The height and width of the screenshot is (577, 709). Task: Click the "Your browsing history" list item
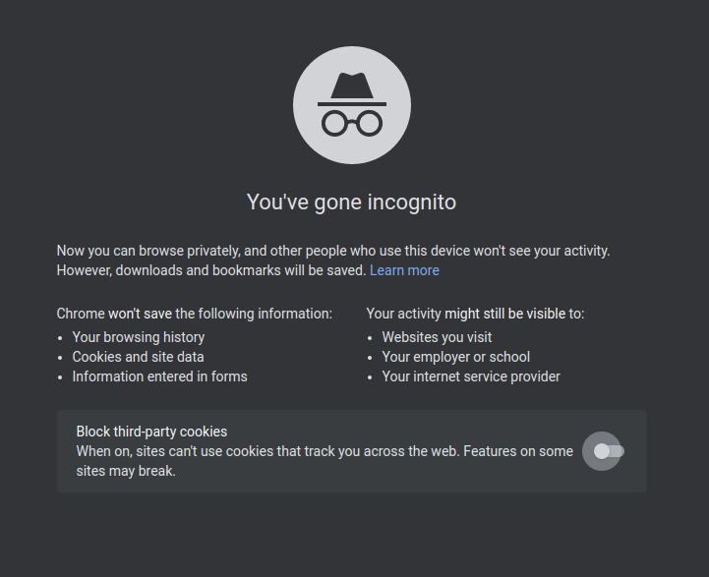139,337
